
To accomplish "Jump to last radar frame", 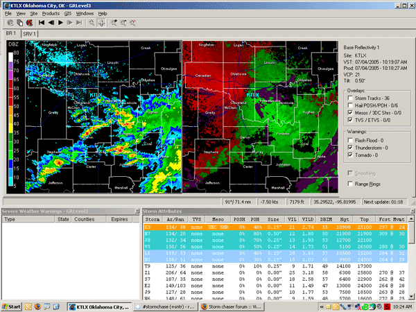I will tap(80, 22).
